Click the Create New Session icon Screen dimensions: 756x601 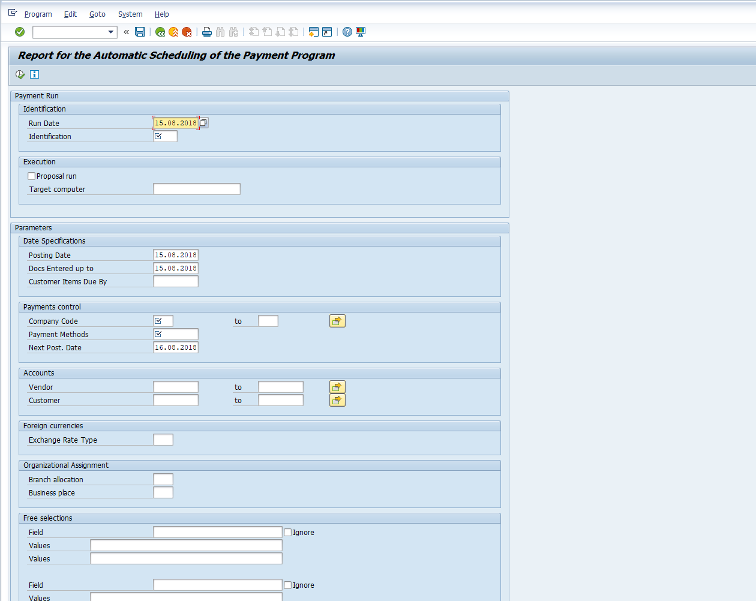click(313, 32)
